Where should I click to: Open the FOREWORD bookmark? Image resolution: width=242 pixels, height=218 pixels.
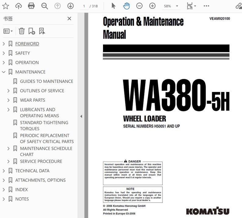(27, 44)
